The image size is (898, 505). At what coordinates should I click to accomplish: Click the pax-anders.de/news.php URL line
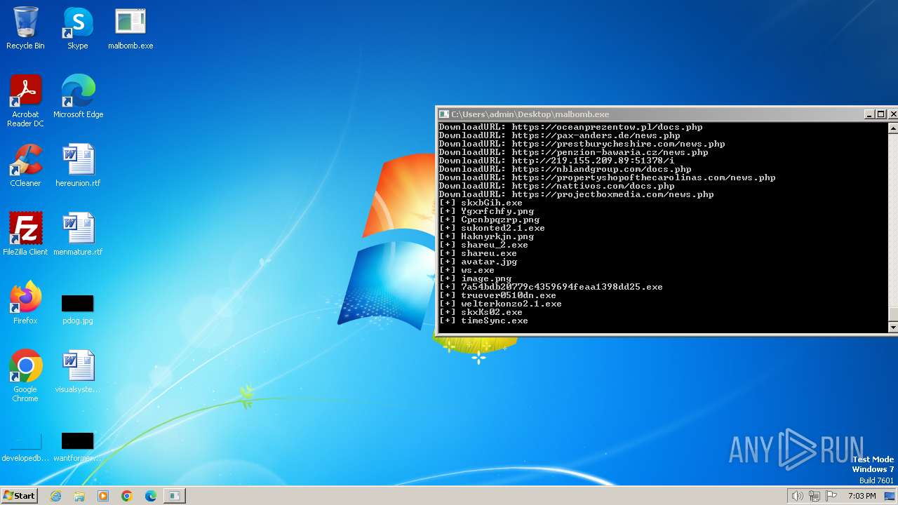(559, 135)
